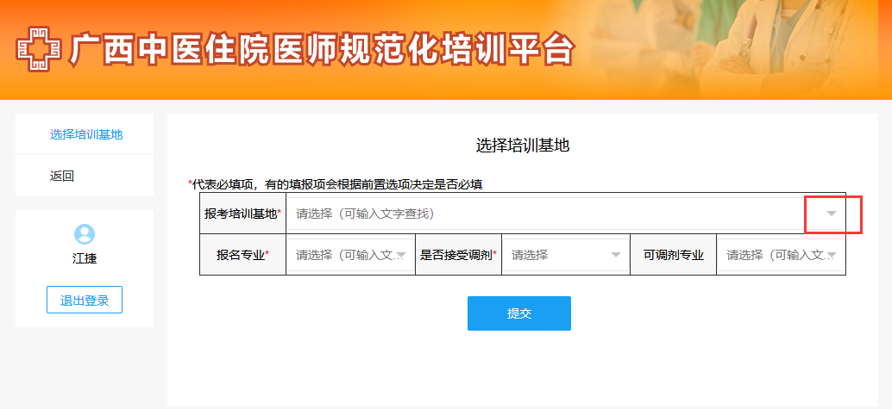Expand the 可调剂专业 dropdown arrow
Screen dimensions: 892x409
pyautogui.click(x=831, y=256)
